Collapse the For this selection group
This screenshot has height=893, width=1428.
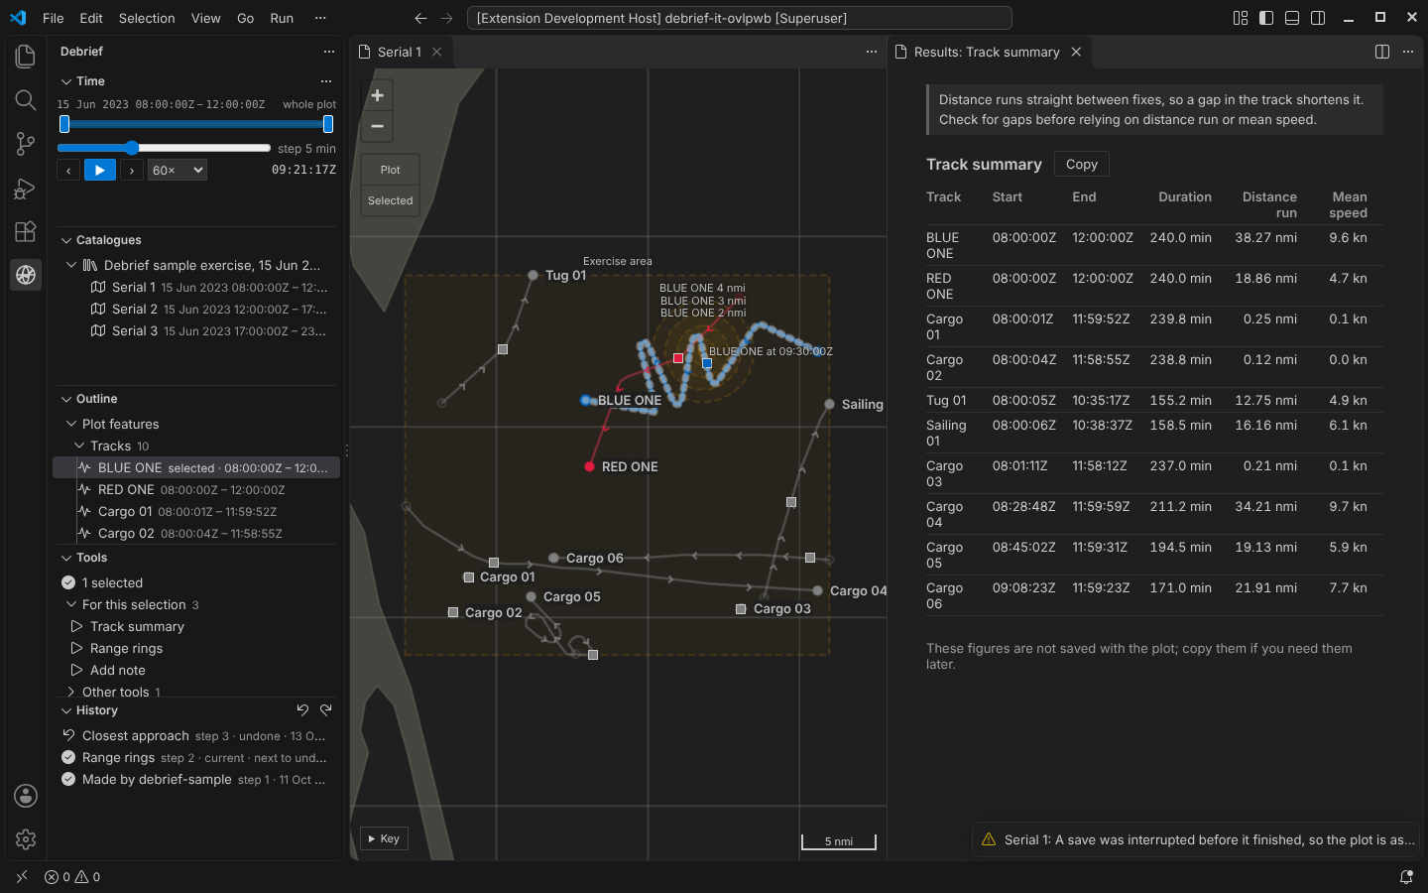click(71, 604)
